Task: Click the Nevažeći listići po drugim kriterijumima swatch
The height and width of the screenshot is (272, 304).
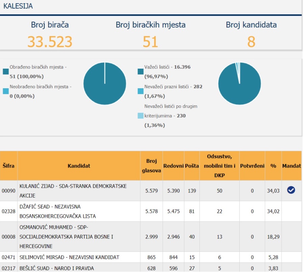Action: (141, 116)
